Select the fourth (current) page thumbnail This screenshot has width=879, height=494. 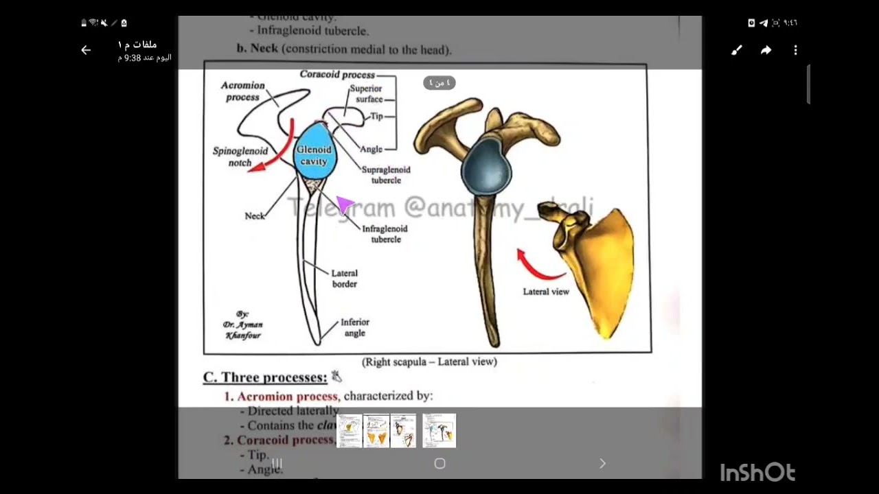coord(439,431)
